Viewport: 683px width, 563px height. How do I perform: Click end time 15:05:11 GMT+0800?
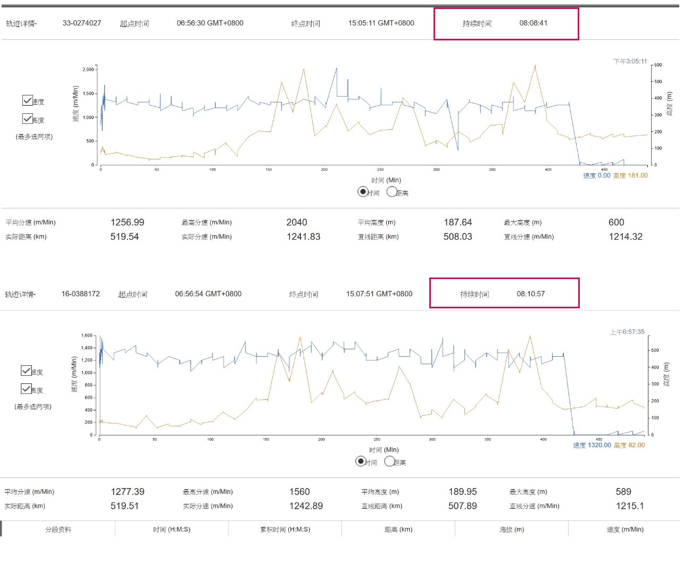(x=381, y=23)
